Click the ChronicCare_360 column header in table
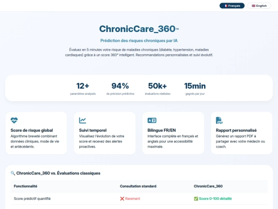The height and width of the screenshot is (209, 278). point(208,186)
